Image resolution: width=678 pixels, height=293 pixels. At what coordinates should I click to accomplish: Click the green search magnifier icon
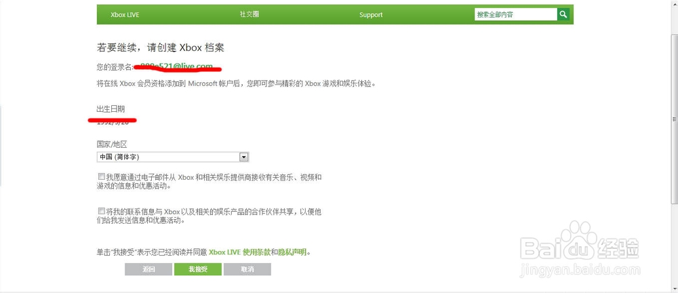[x=563, y=14]
